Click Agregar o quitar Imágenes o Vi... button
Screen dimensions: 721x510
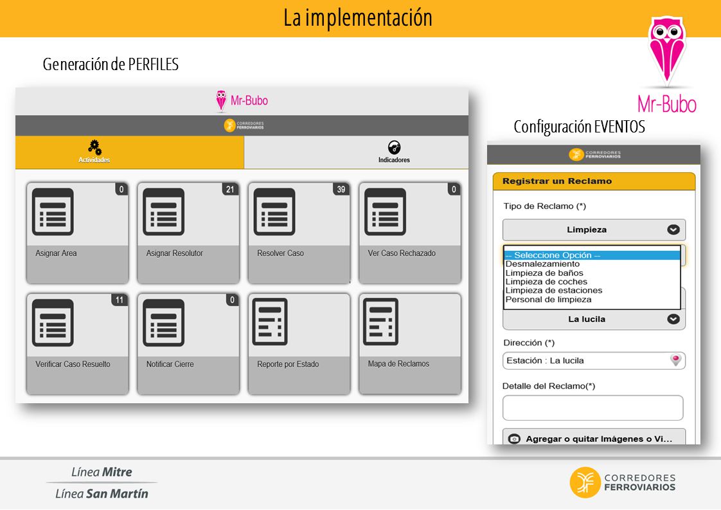[x=594, y=437]
